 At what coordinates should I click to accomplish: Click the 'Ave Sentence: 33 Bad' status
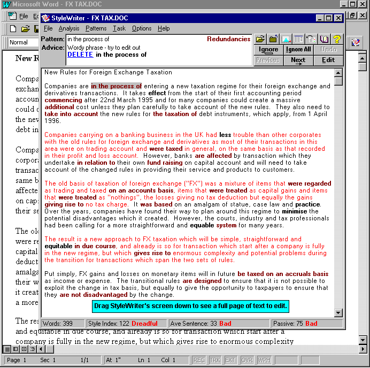click(x=219, y=324)
